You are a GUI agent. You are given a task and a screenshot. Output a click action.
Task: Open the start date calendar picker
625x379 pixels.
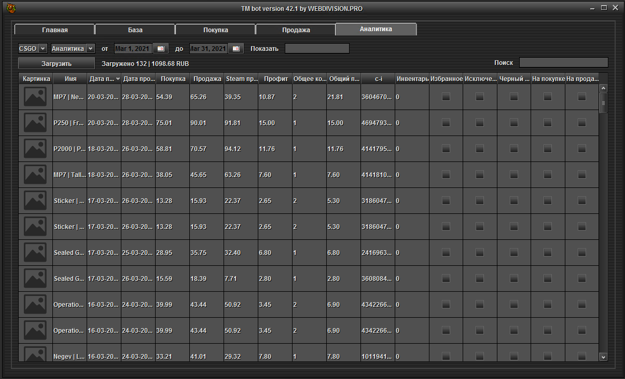161,48
